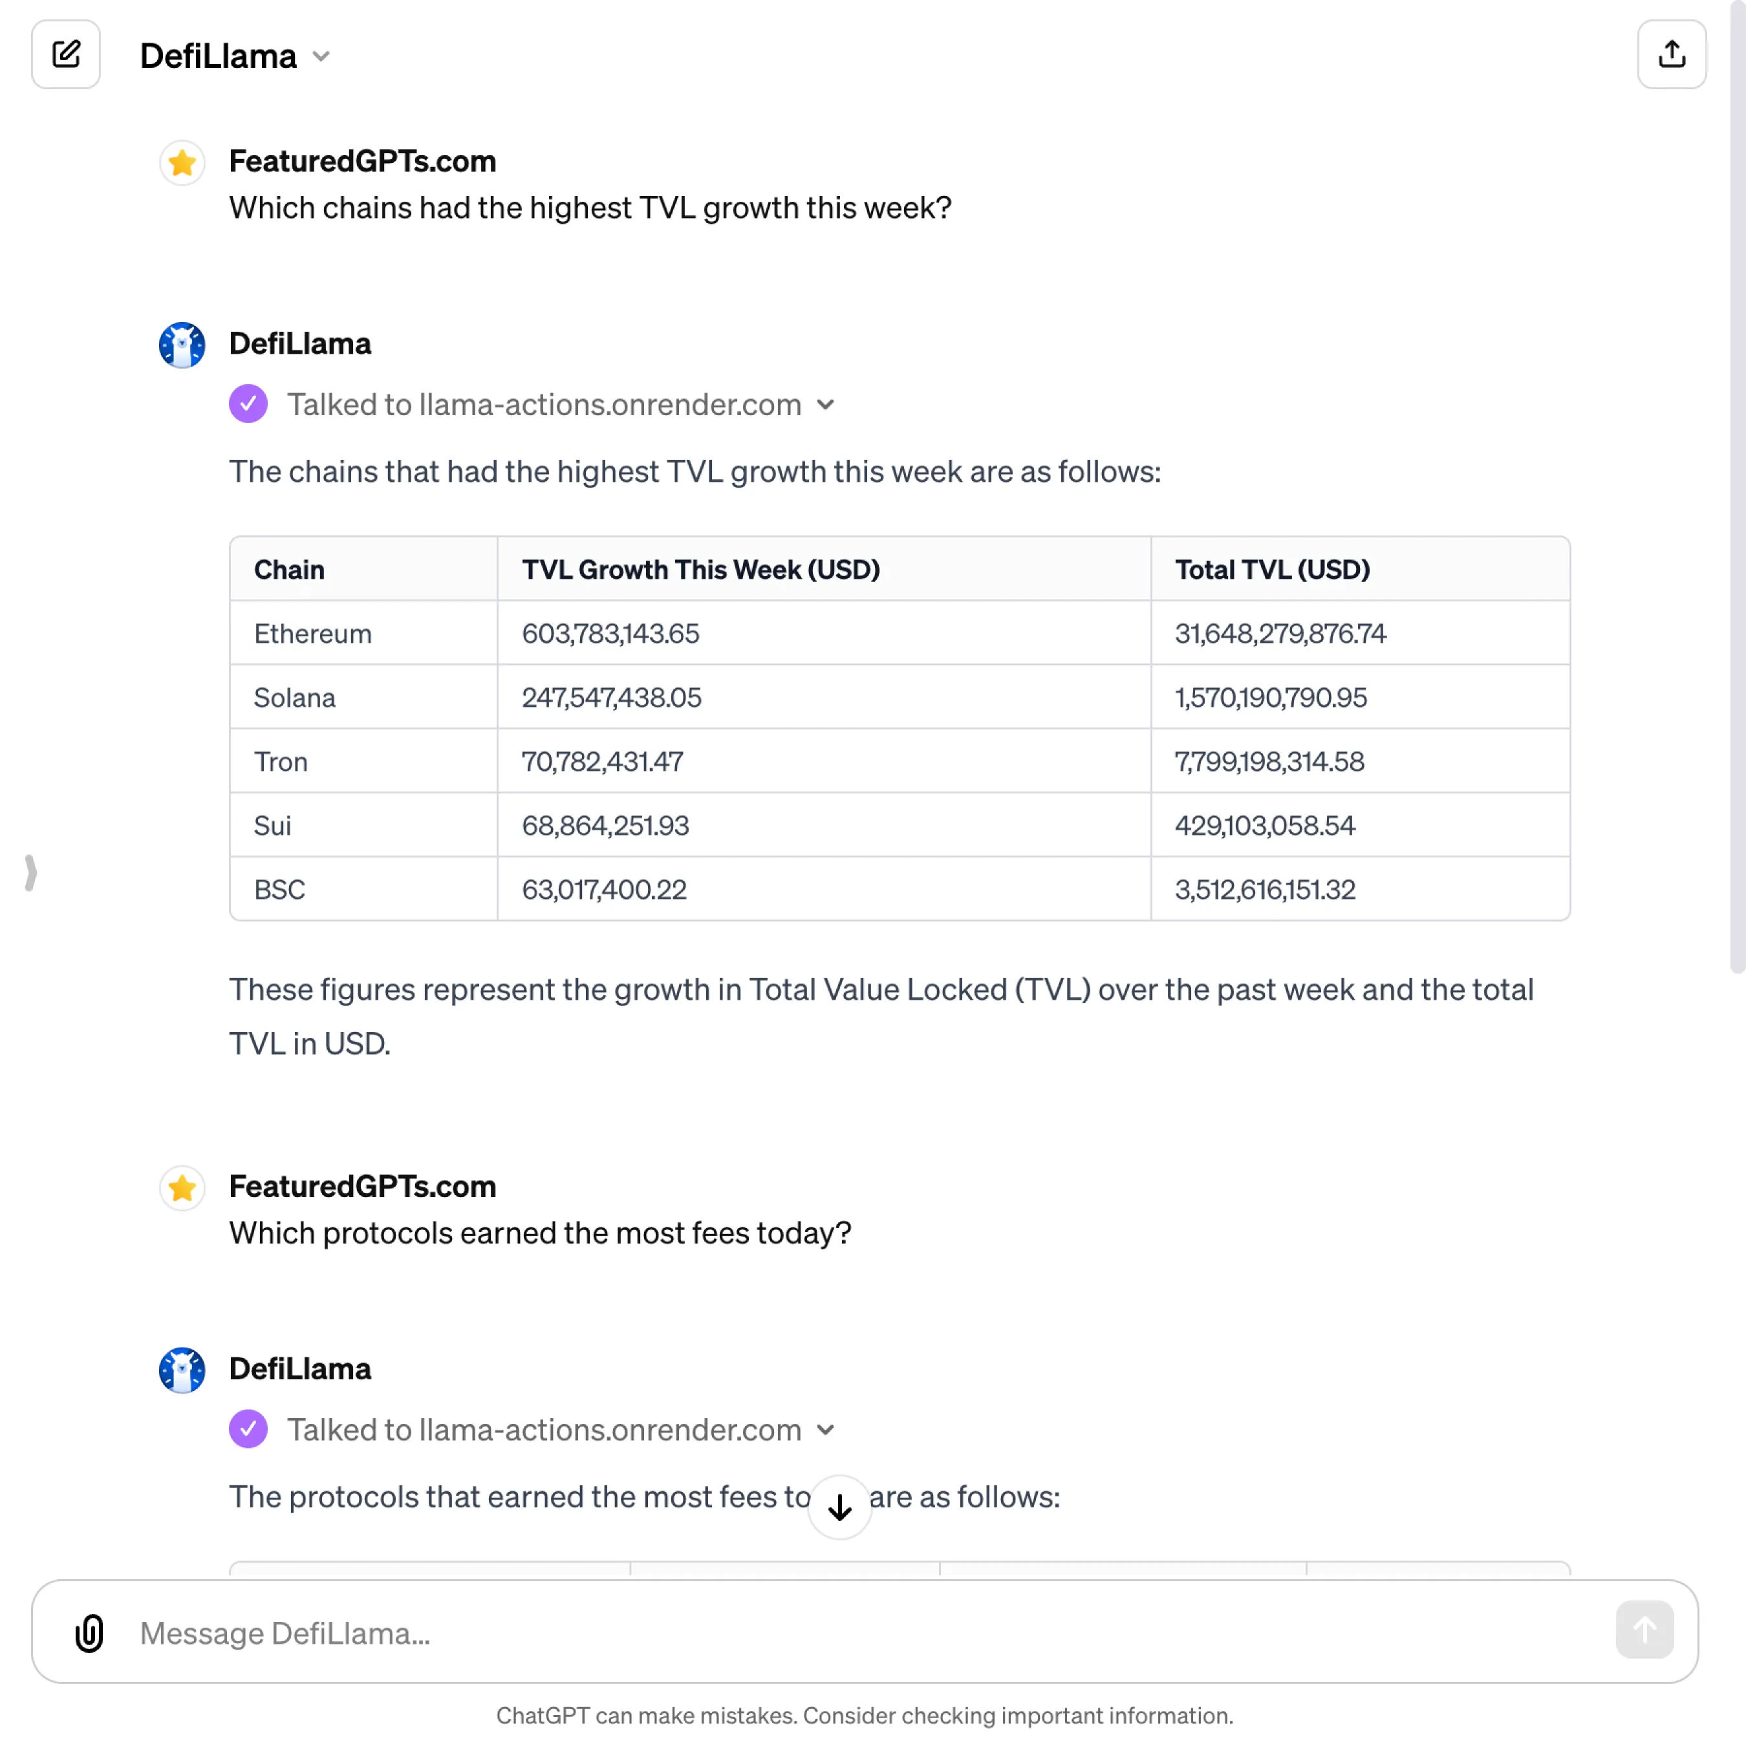The width and height of the screenshot is (1746, 1746).
Task: Click the total TVL '3,512,616,151.32'
Action: 1266,890
